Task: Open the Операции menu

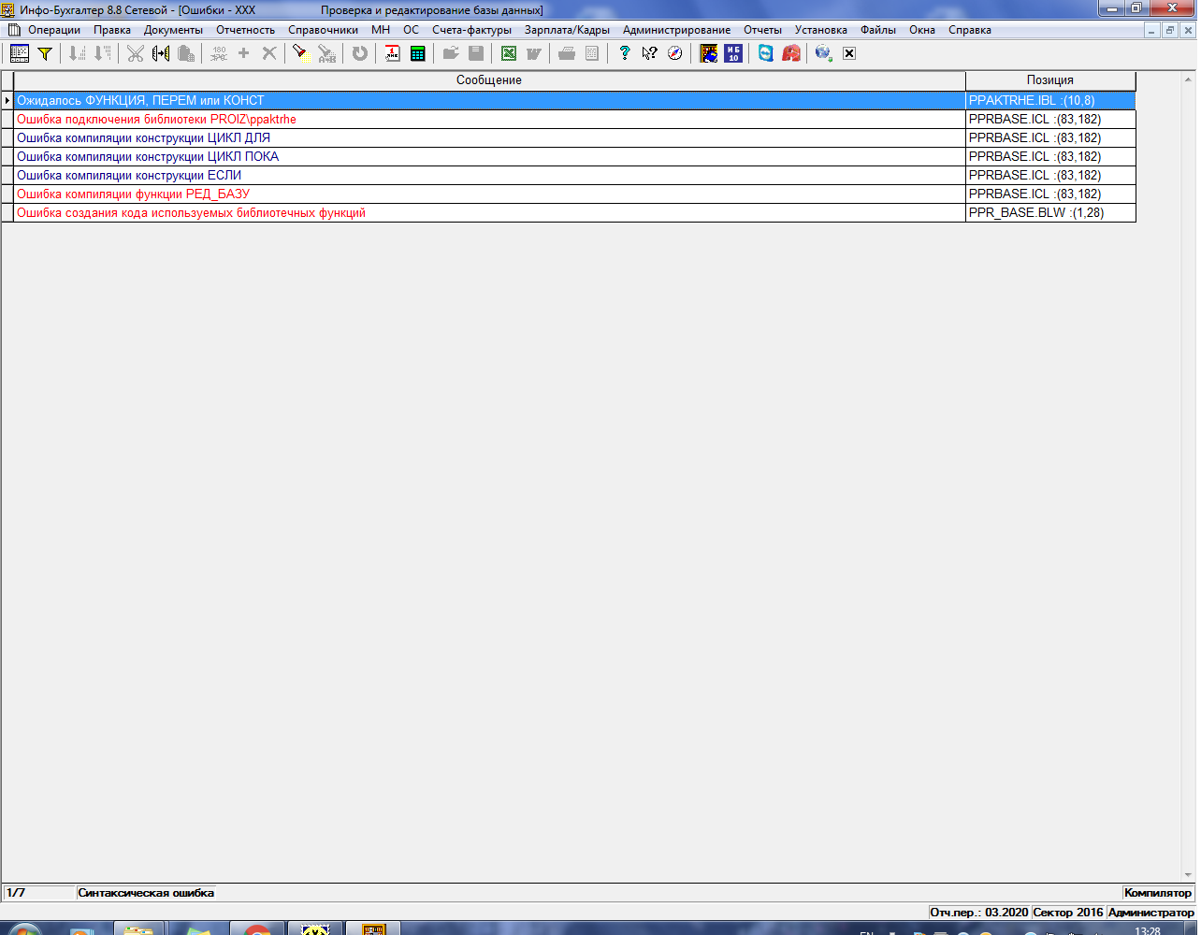Action: [54, 30]
